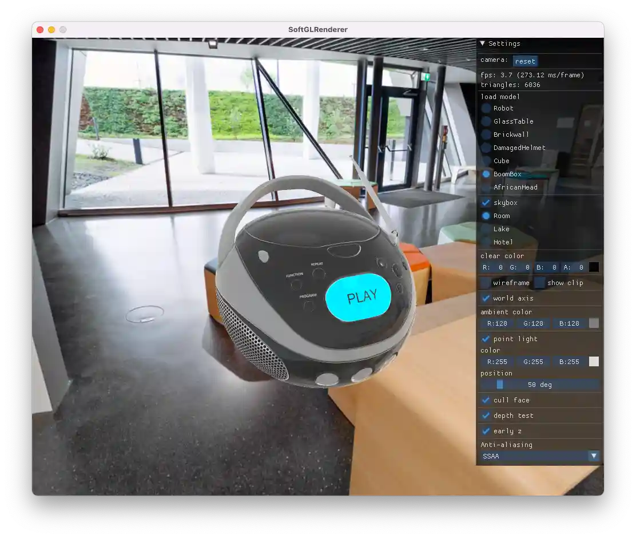Image resolution: width=636 pixels, height=538 pixels.
Task: Click the fps readout text
Action: click(x=532, y=75)
